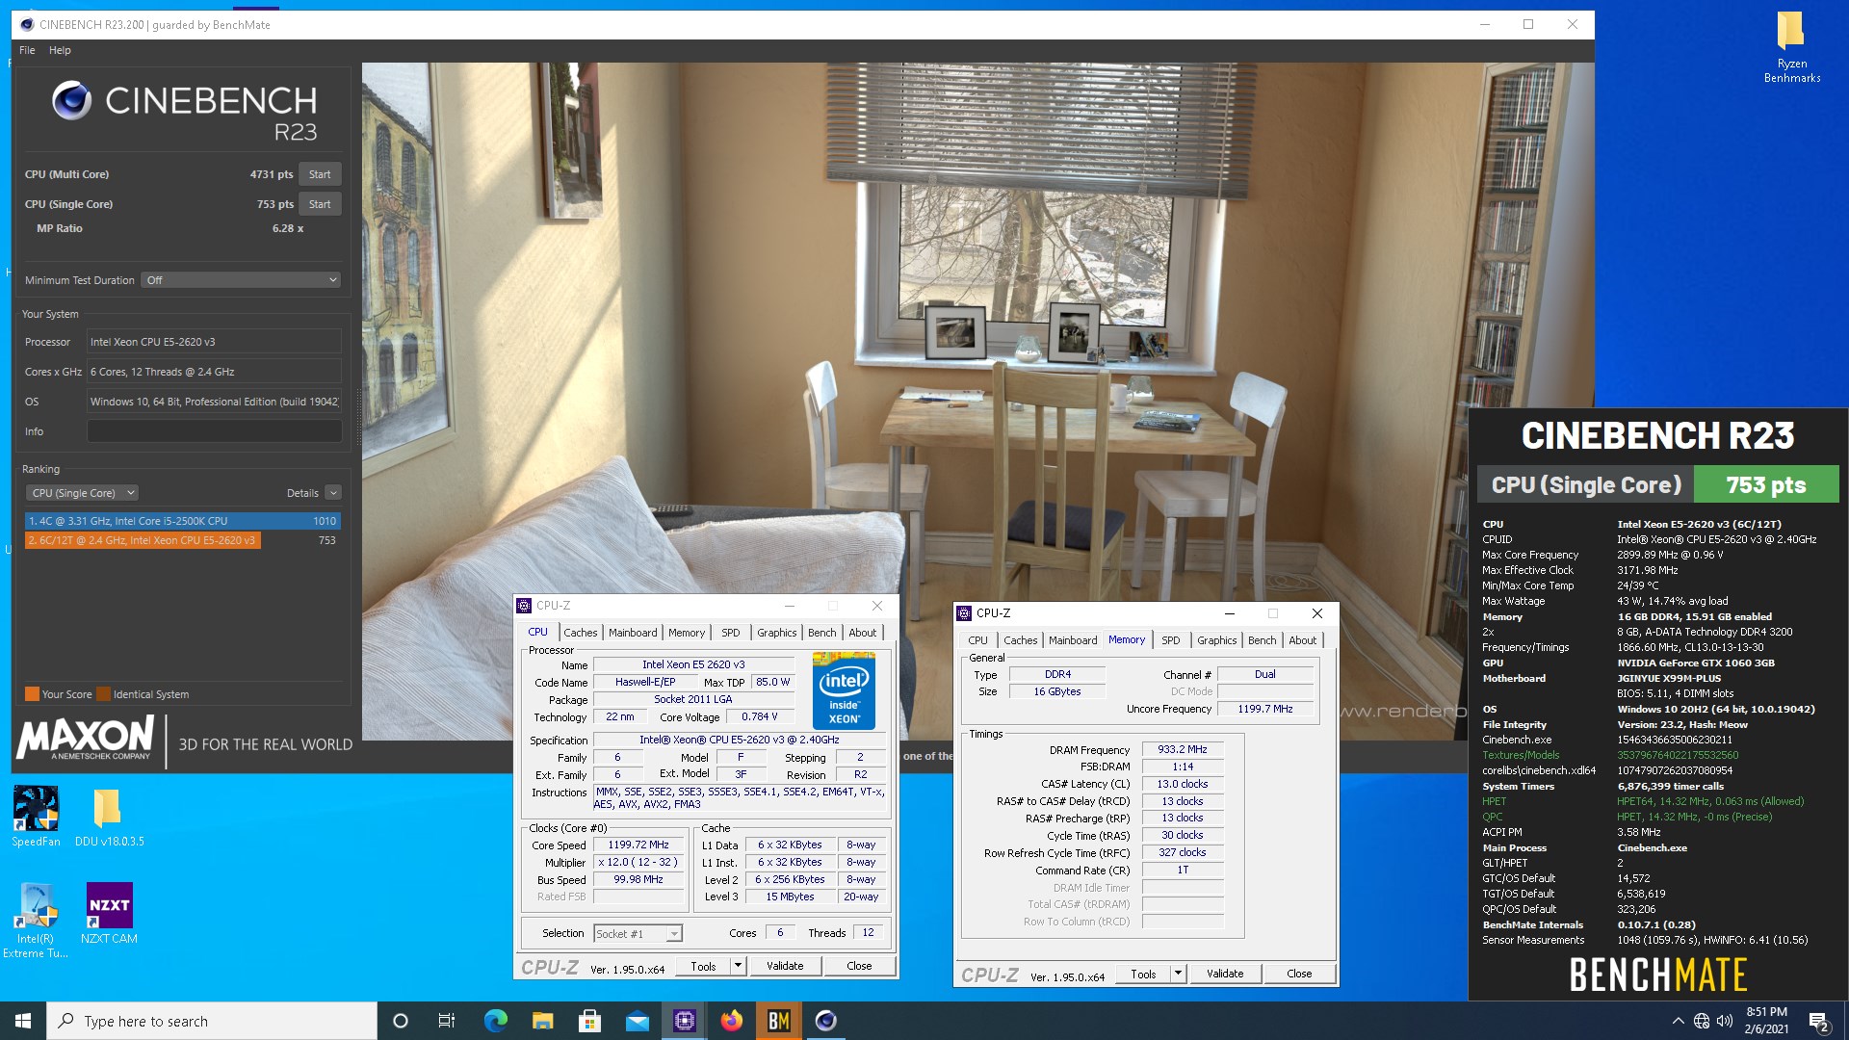
Task: Open Task View on the taskbar
Action: click(446, 1021)
